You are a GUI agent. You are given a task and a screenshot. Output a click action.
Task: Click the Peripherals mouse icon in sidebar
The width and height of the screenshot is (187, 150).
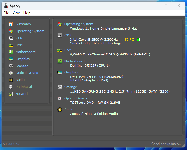click(11, 87)
